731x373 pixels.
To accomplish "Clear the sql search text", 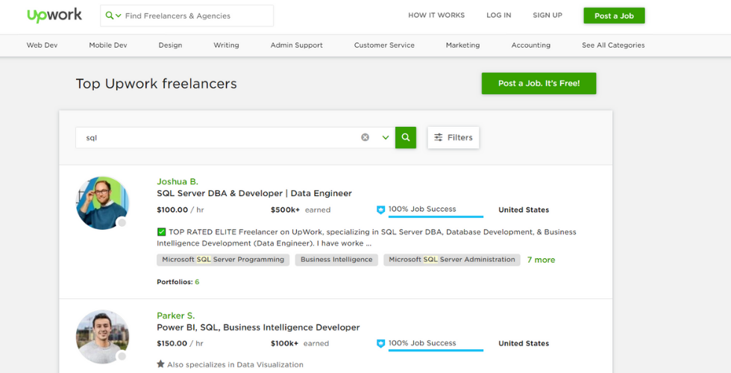I will click(365, 137).
